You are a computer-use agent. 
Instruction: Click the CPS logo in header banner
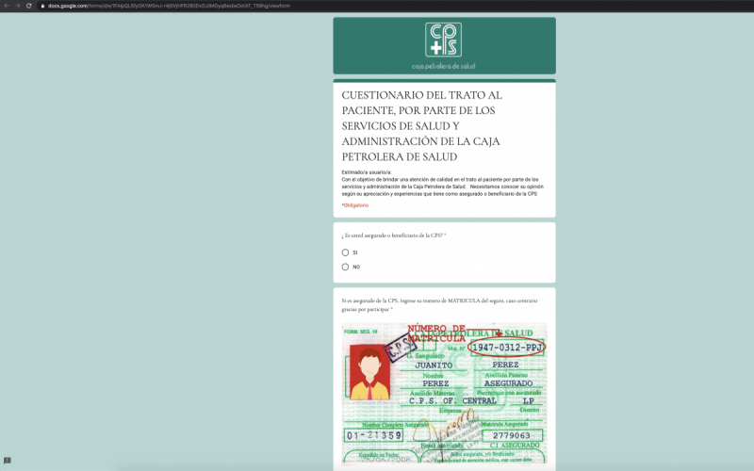443,40
